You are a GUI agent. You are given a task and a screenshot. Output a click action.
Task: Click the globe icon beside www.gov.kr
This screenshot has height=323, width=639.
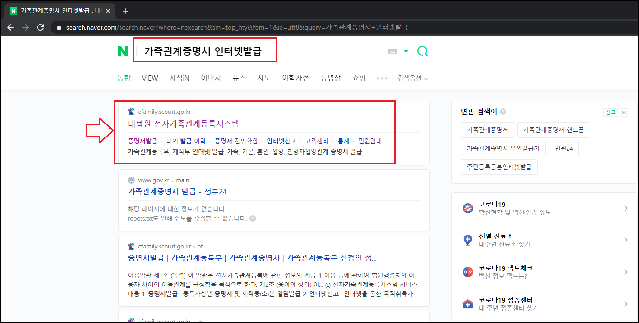coord(132,180)
